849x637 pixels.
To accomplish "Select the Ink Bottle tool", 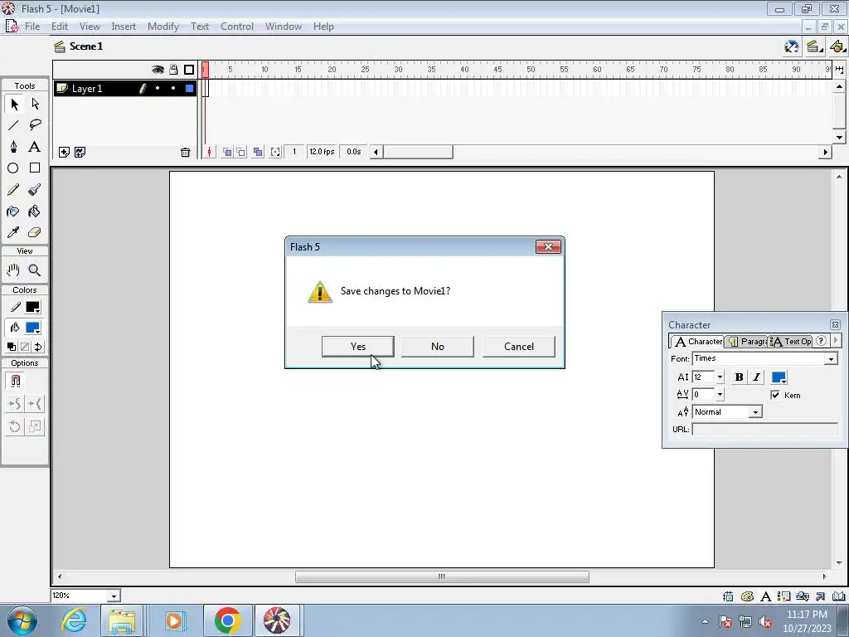I will 13,212.
